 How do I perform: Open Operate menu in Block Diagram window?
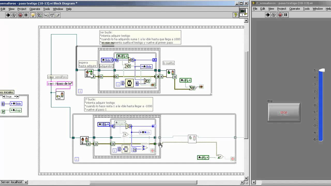click(x=35, y=9)
